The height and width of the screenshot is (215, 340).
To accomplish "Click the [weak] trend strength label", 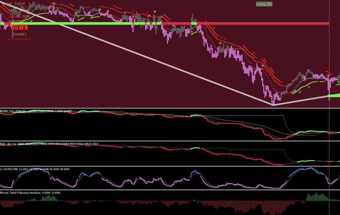I will [x=20, y=34].
